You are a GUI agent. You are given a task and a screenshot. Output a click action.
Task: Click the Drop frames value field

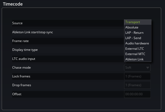pos(137,85)
